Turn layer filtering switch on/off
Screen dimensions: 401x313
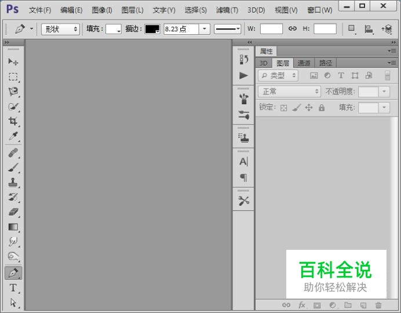coord(387,76)
